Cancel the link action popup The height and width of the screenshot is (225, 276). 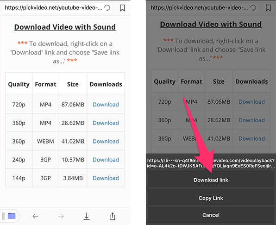coord(211,215)
